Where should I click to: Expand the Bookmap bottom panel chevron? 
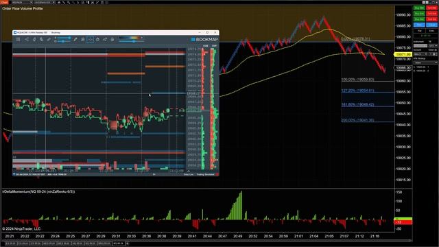tap(189, 171)
